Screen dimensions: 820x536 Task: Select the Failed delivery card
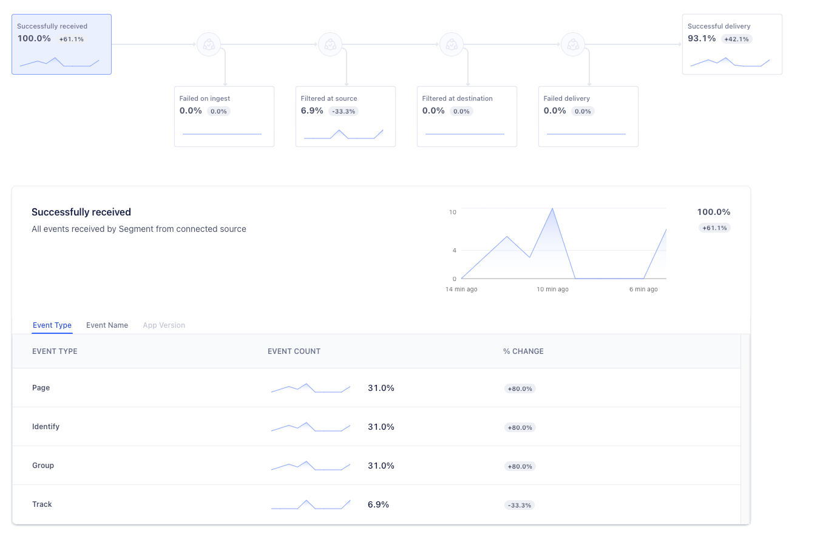[588, 116]
